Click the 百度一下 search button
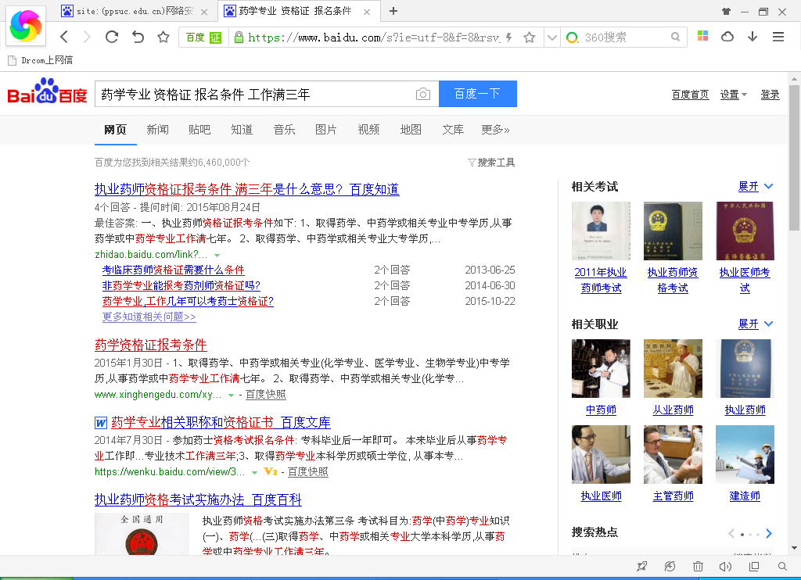The height and width of the screenshot is (580, 801). 478,94
